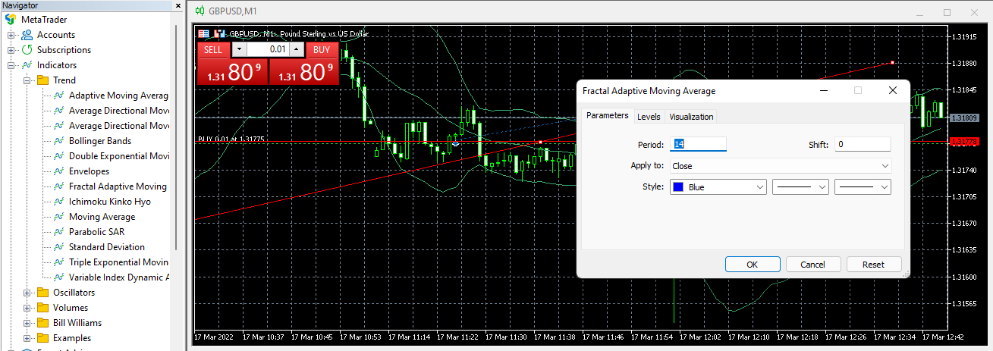Click the gray 1.31809 price label on axis

click(963, 118)
